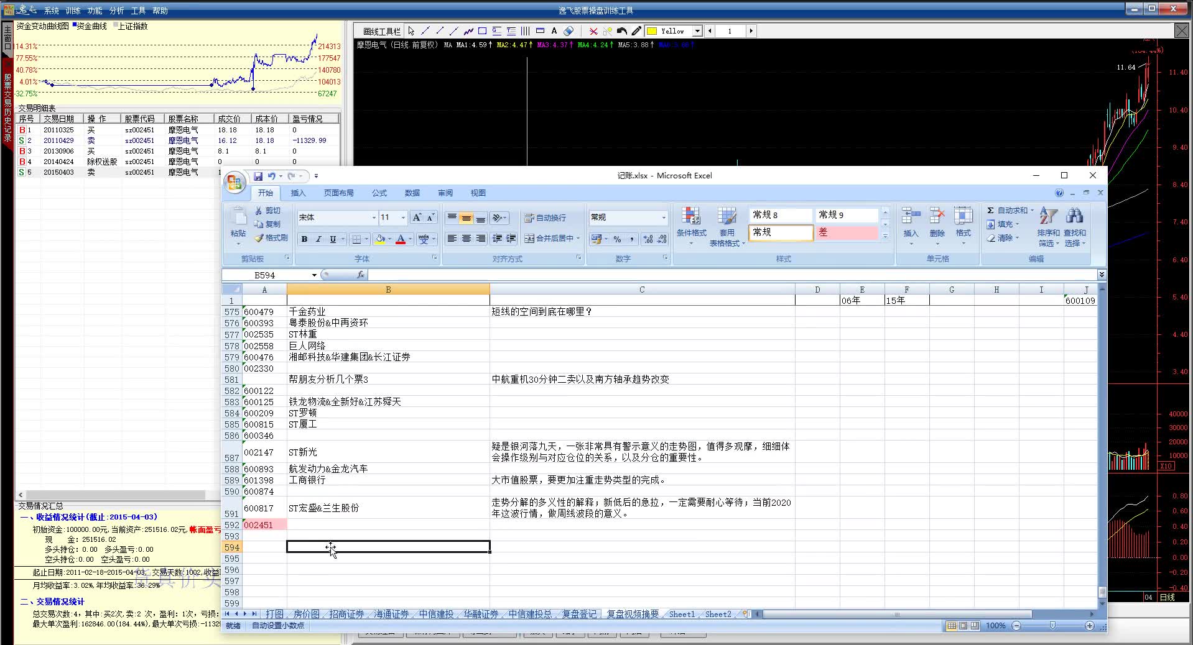Click the Page Layout view icon in status bar
Screen dimensions: 1193x645
pos(963,626)
